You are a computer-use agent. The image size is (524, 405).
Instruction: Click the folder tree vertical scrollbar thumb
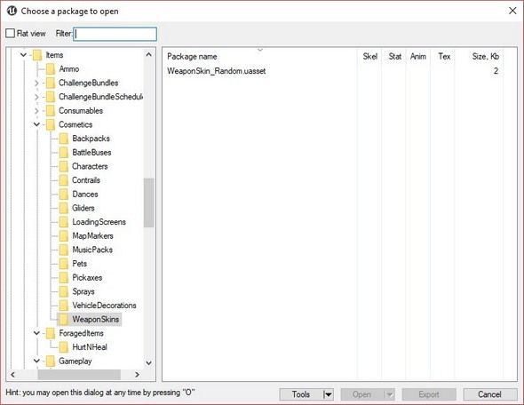pos(148,202)
